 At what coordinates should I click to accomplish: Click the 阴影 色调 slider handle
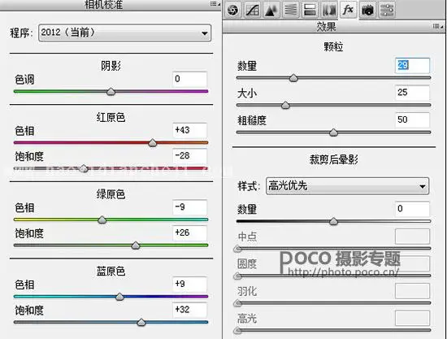[x=111, y=92]
